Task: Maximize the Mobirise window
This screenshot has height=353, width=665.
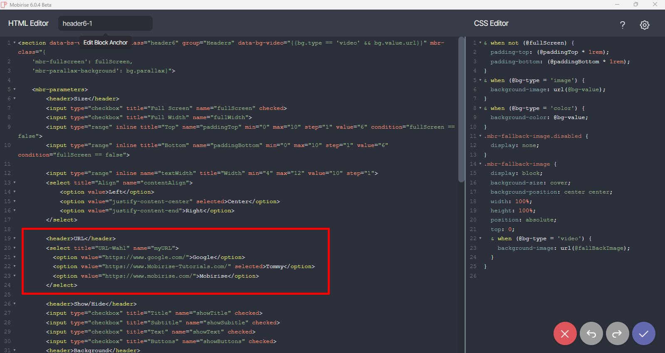Action: point(635,5)
